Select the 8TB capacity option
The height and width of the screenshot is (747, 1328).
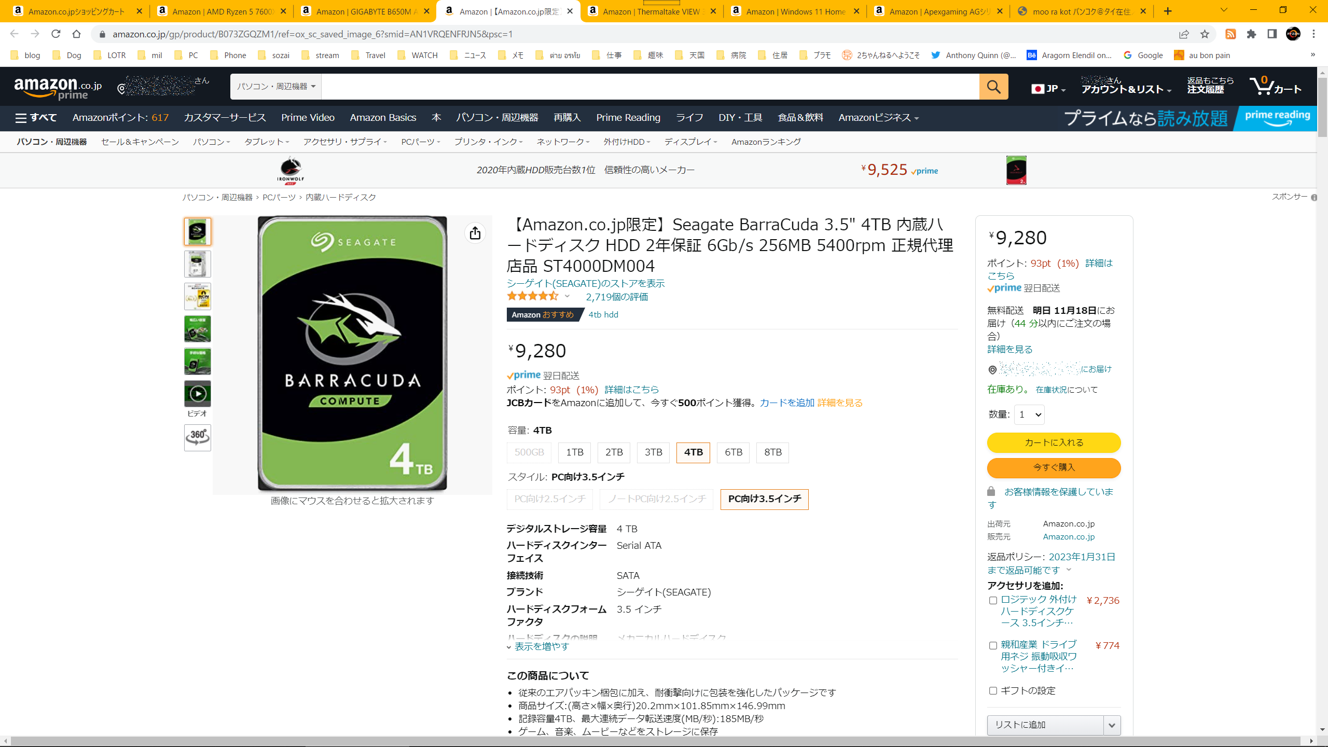click(773, 452)
